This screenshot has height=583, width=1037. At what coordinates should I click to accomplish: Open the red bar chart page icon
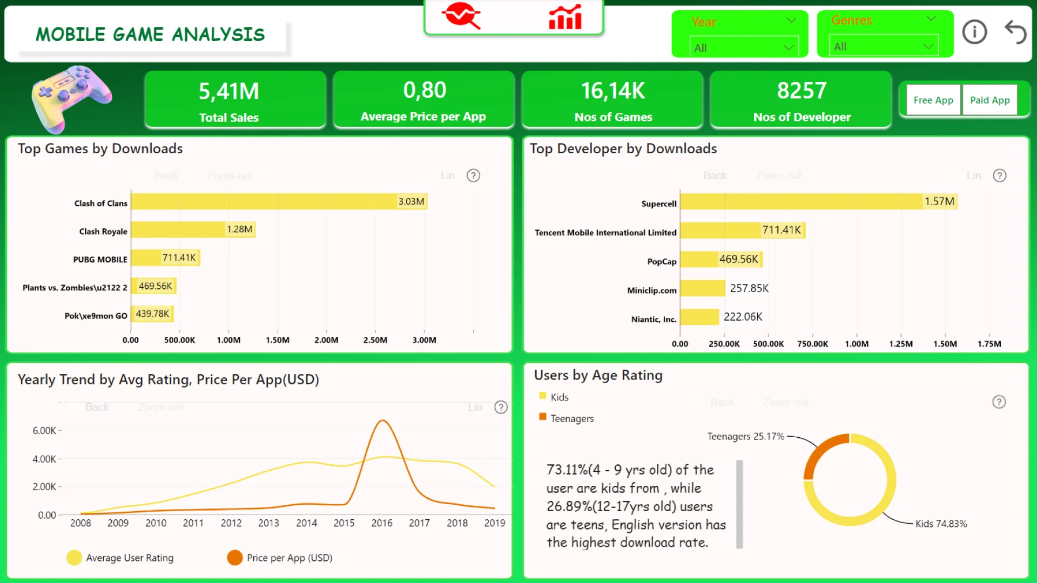pyautogui.click(x=565, y=16)
